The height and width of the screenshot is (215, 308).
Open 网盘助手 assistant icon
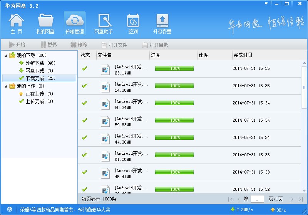[104, 24]
